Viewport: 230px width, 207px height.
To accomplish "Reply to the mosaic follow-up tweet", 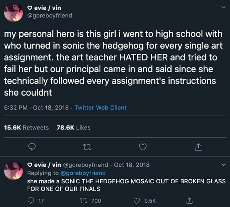I will click(32, 200).
